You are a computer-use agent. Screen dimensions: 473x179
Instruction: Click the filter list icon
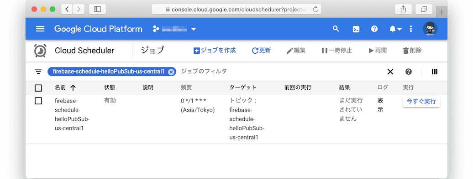pos(38,72)
